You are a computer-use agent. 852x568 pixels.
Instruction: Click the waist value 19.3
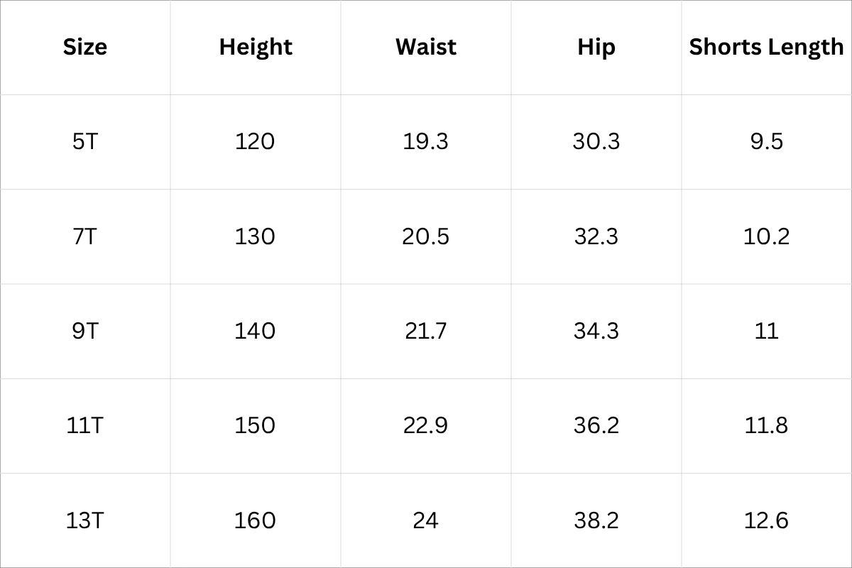[x=425, y=141]
